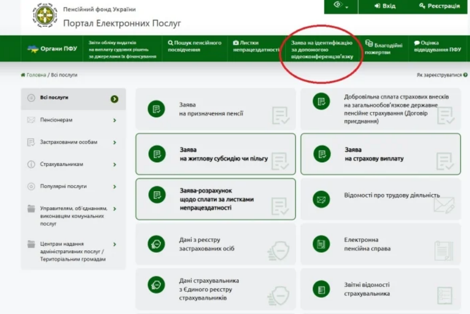Expand Пенсіонерам sidebar category arrow
The image size is (470, 314).
(x=115, y=120)
